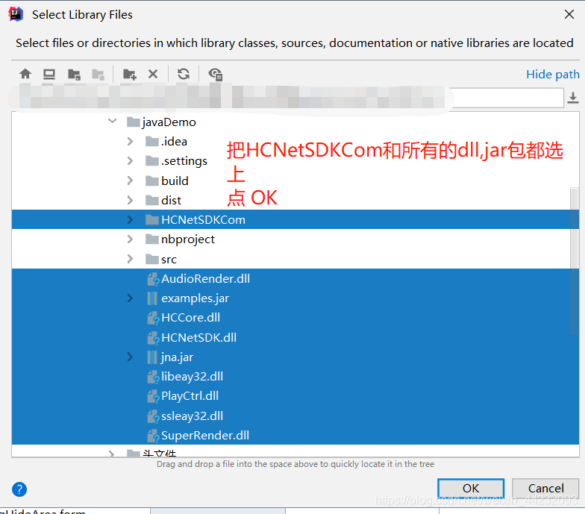Image resolution: width=585 pixels, height=514 pixels.
Task: Expand the nbproject folder
Action: 130,239
